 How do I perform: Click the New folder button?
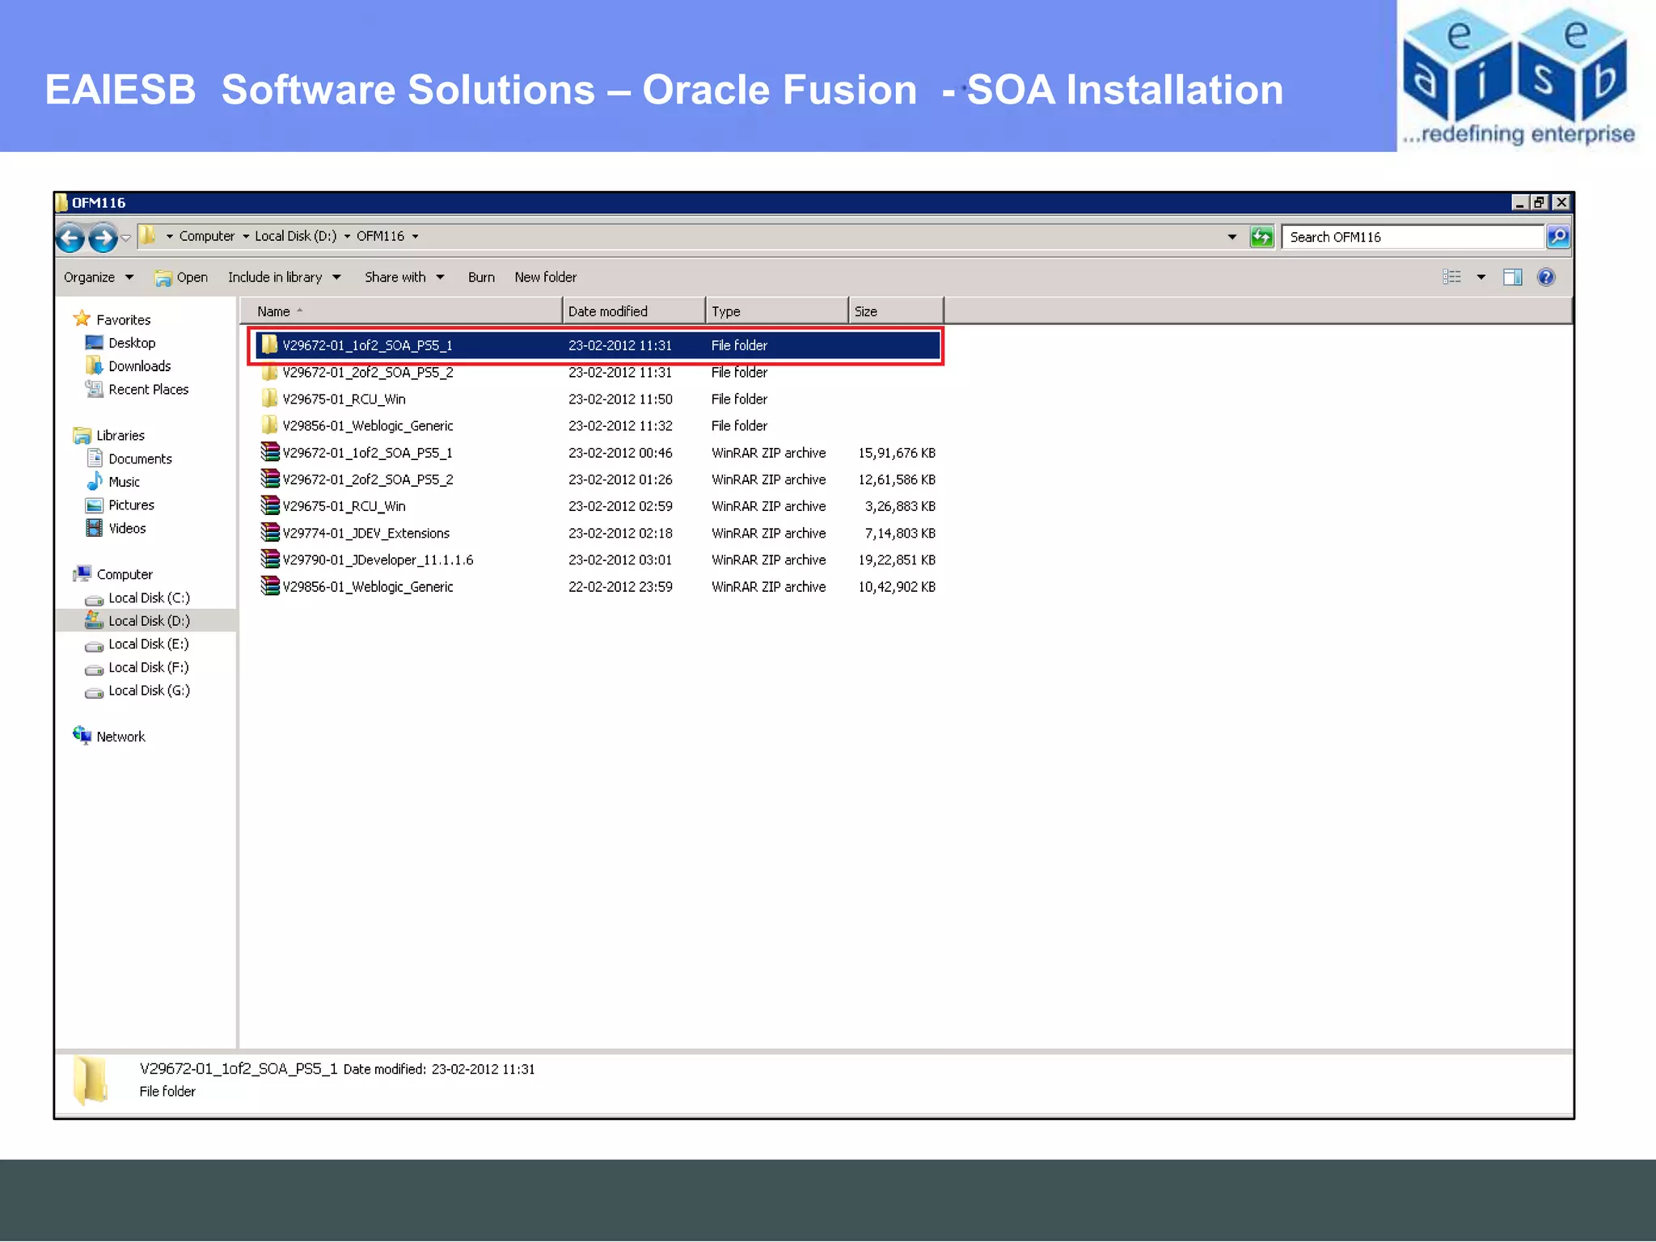pos(545,277)
